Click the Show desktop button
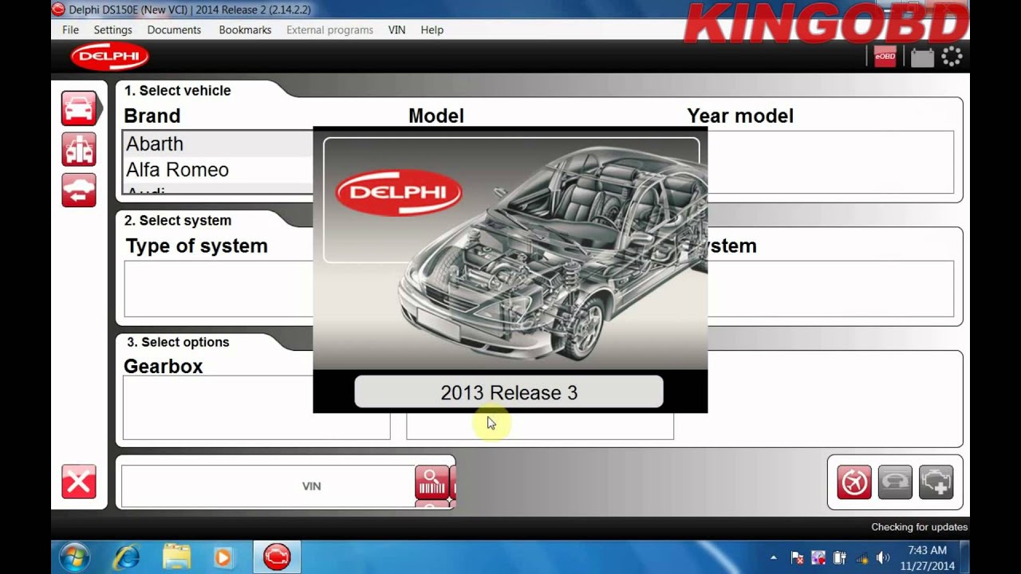This screenshot has height=574, width=1021. click(x=965, y=556)
